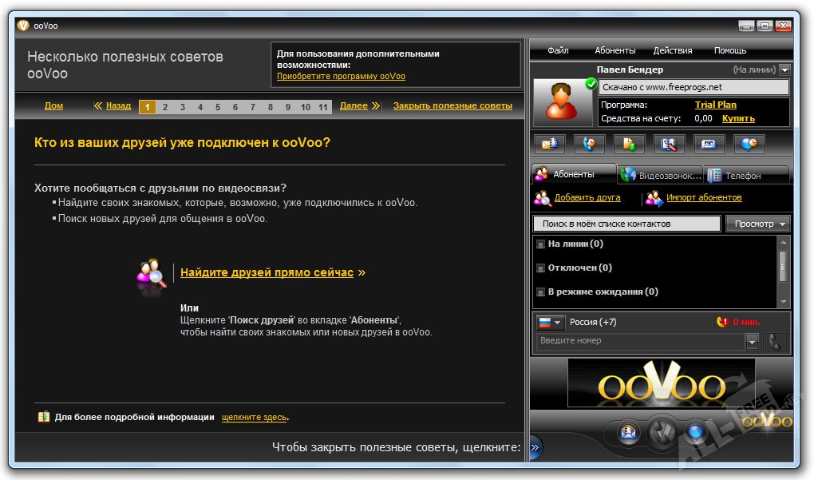814x480 pixels.
Task: Open the Russia flag country code dropdown
Action: click(548, 322)
